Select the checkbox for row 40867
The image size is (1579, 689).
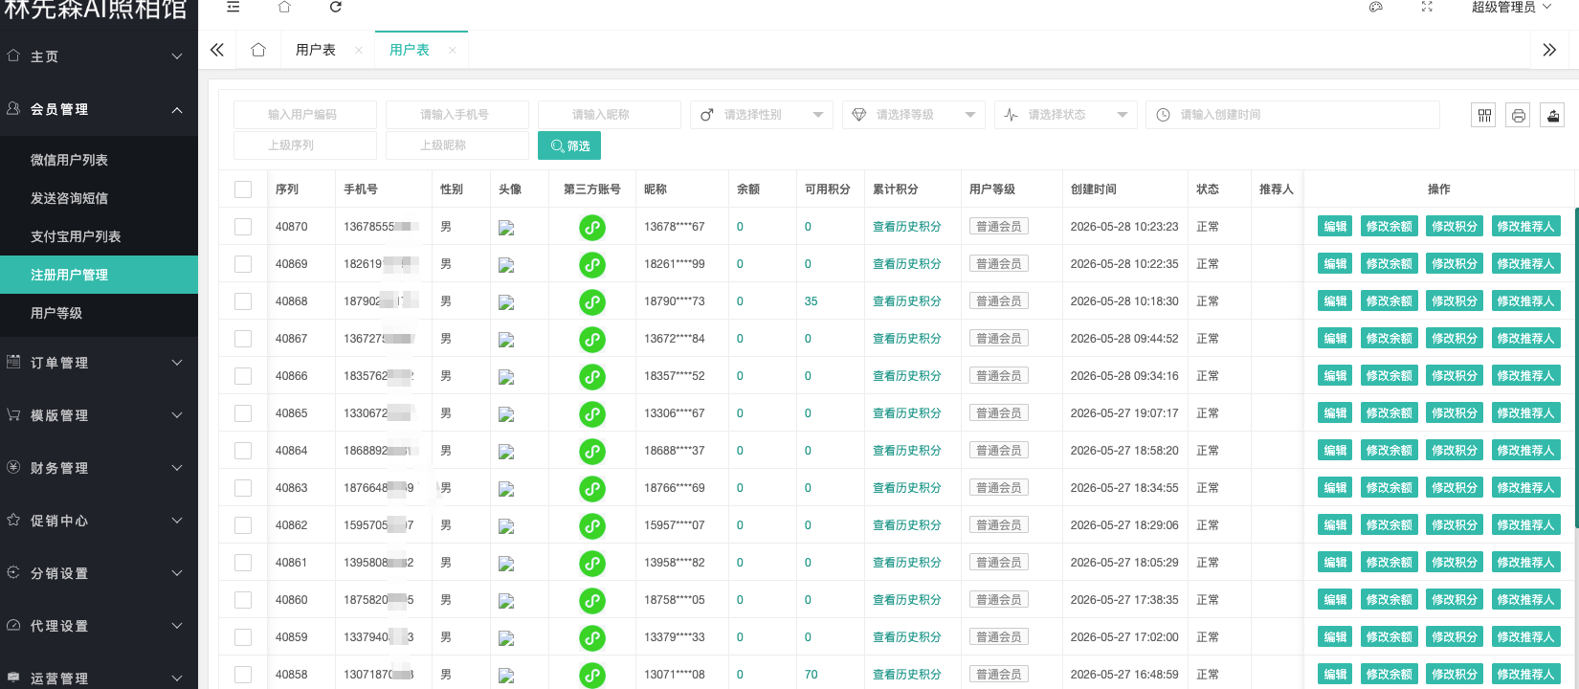(x=243, y=339)
